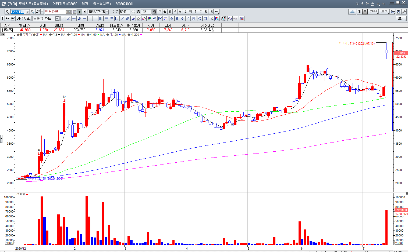Click the left arrow marker tool
This screenshot has height=252, width=408.
click(x=183, y=19)
